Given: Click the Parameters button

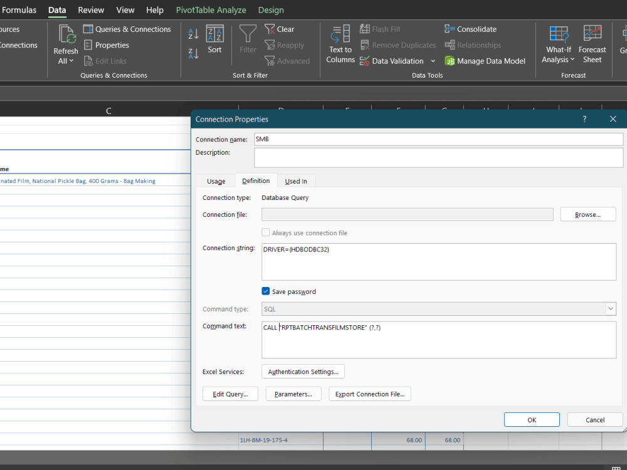Looking at the screenshot, I should [293, 394].
